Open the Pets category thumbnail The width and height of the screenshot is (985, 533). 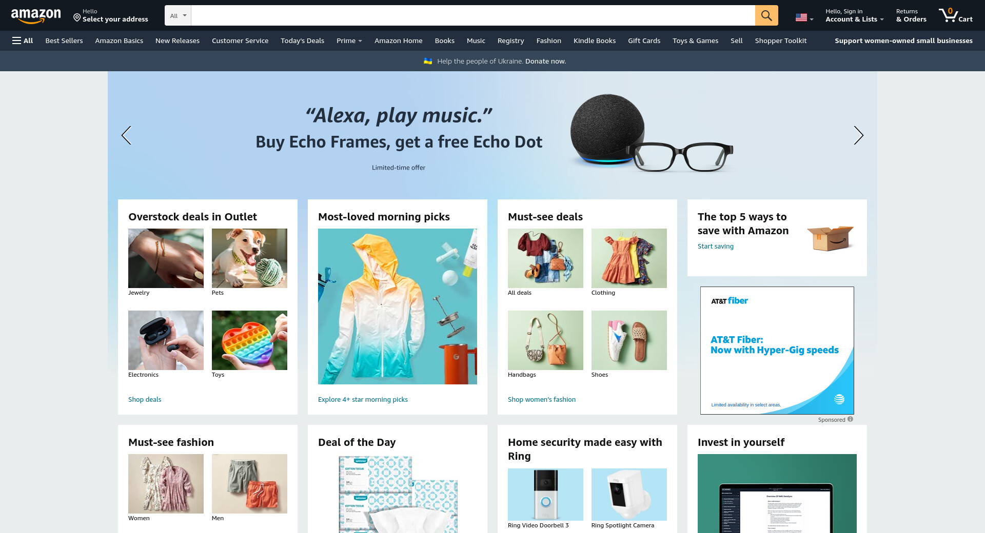click(249, 258)
